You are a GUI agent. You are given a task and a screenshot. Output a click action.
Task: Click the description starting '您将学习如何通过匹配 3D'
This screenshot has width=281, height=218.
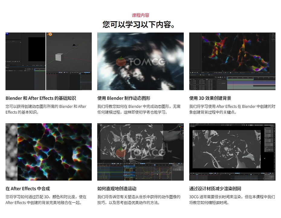pyautogui.click(x=46, y=200)
